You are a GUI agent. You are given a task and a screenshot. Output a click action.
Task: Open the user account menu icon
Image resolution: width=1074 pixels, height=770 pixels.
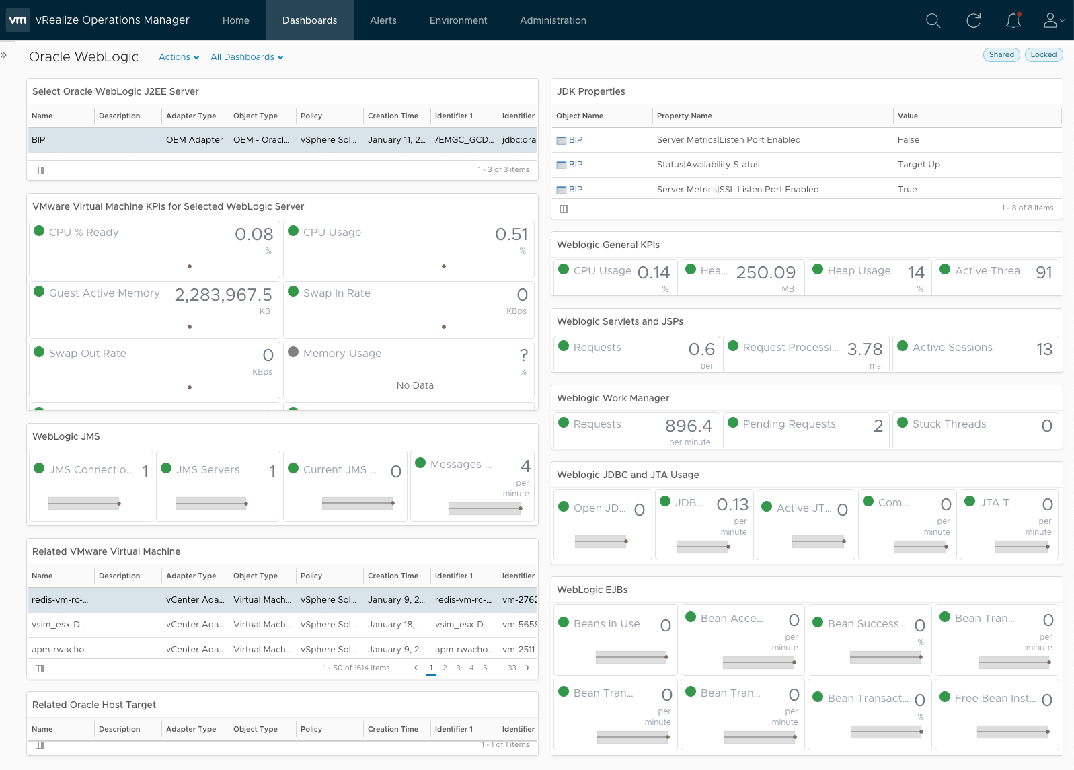1053,21
